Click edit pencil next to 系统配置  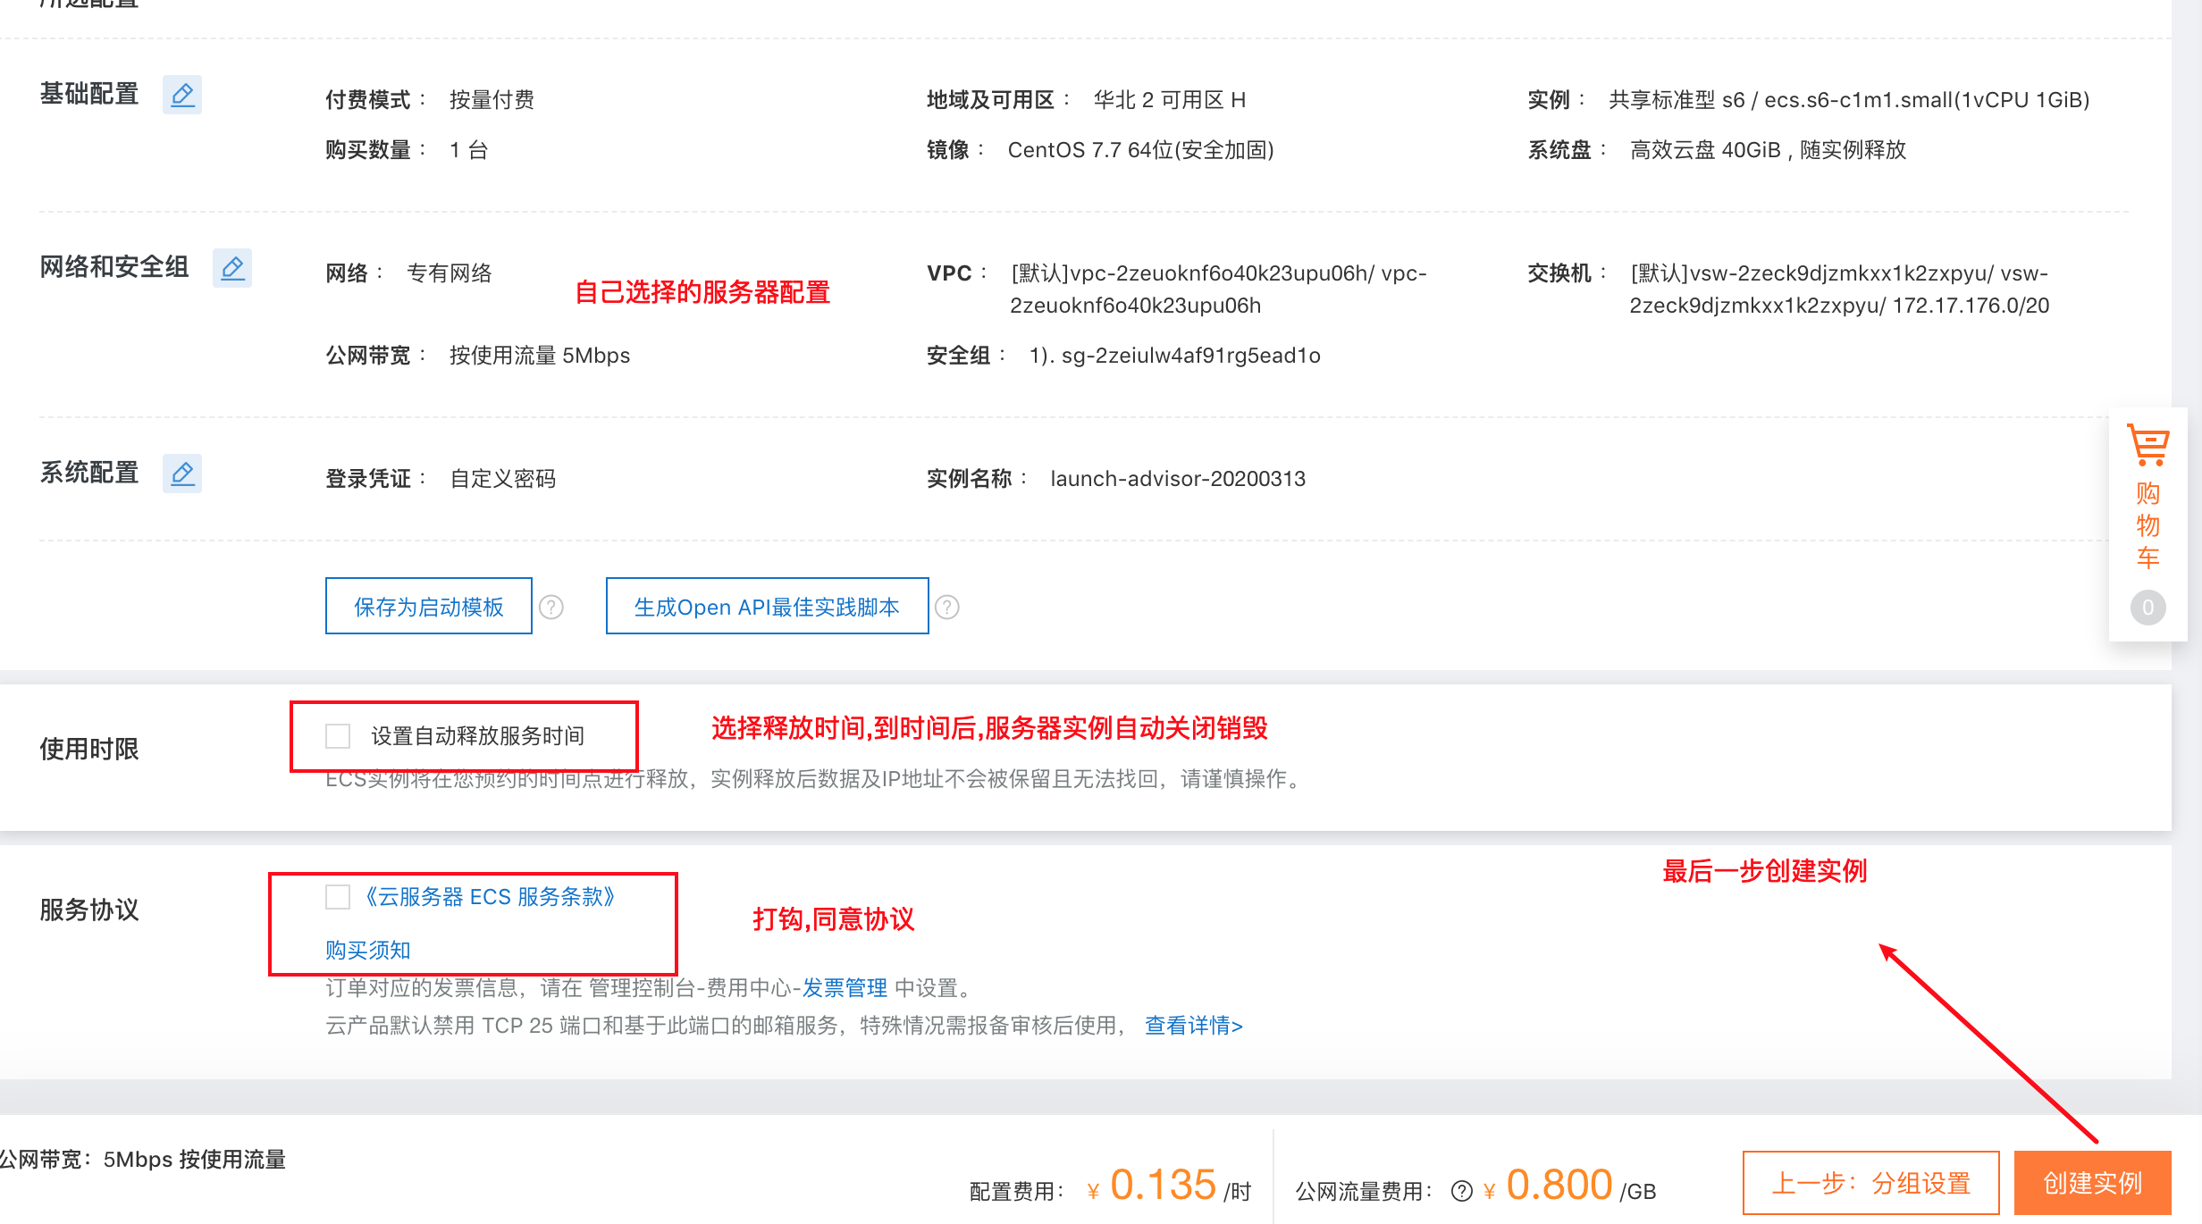click(182, 474)
